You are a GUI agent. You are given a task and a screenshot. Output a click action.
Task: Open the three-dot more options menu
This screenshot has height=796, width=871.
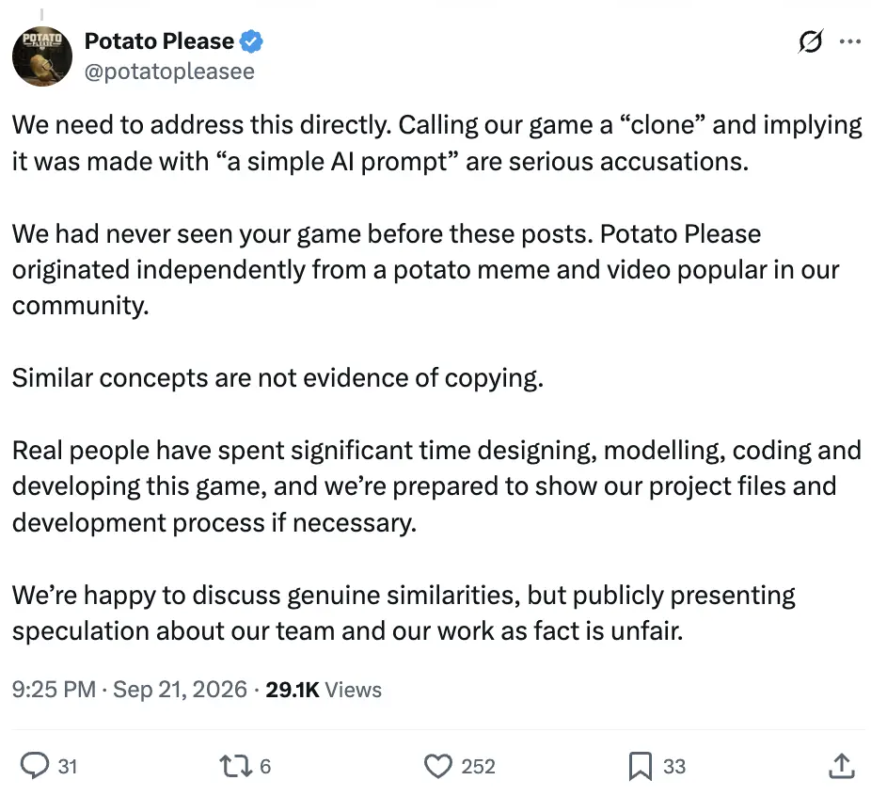click(x=850, y=41)
